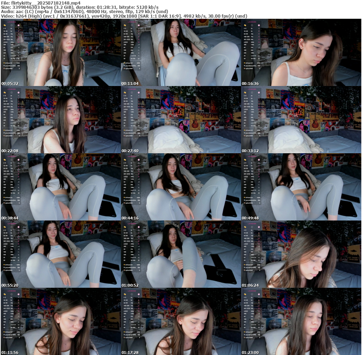Click the File name line in the header

41,3
